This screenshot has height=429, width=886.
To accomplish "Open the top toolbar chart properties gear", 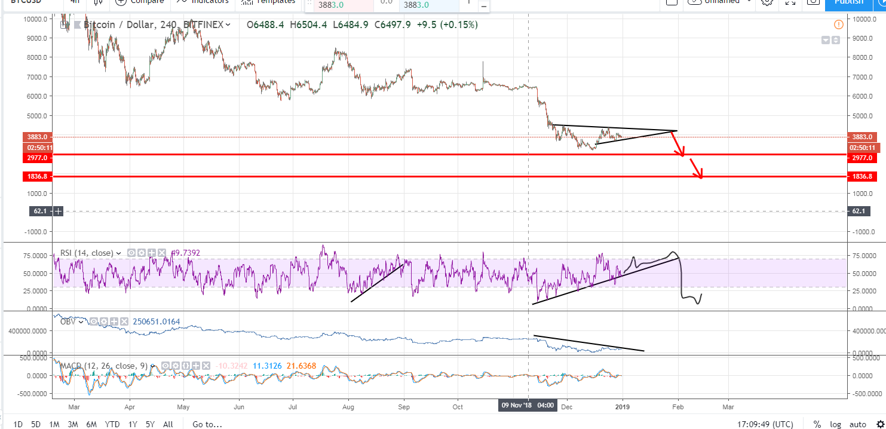I will pos(767,2).
